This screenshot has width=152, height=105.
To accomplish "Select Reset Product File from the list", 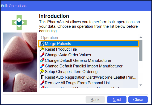I will tap(88, 49).
